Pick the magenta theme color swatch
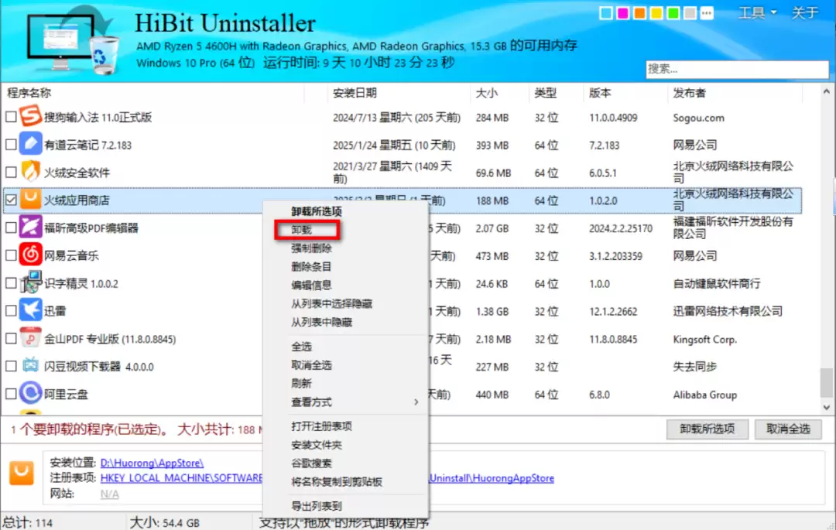Screen dimensions: 836x530 (x=622, y=13)
